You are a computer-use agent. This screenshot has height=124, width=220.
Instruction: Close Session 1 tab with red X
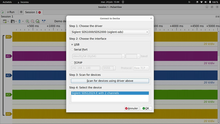(40, 12)
